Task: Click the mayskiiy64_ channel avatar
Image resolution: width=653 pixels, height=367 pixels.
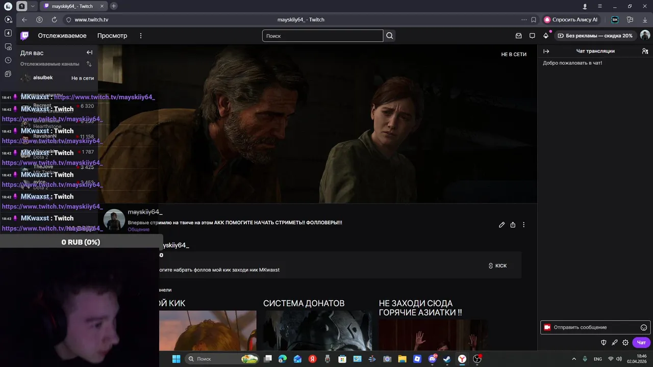Action: 114,220
